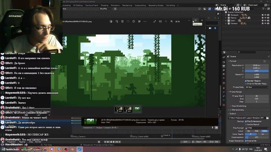Enable the Cache Result checkbox
Viewport: 271px width, 152px height.
[246, 125]
